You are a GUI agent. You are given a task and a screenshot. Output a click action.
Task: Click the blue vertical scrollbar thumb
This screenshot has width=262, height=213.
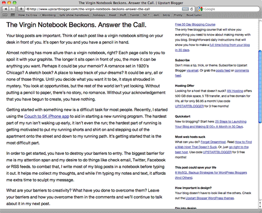260,86
